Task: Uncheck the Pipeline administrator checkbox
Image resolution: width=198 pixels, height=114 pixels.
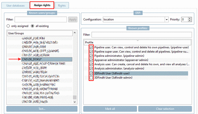Action: point(91,56)
